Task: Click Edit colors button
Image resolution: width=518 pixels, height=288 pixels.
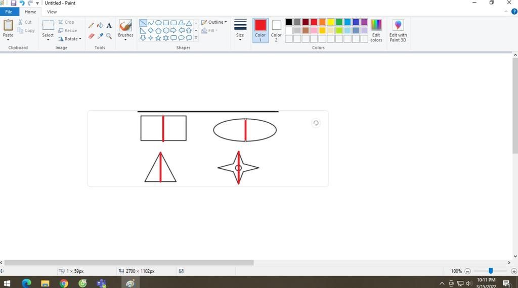Action: (376, 30)
